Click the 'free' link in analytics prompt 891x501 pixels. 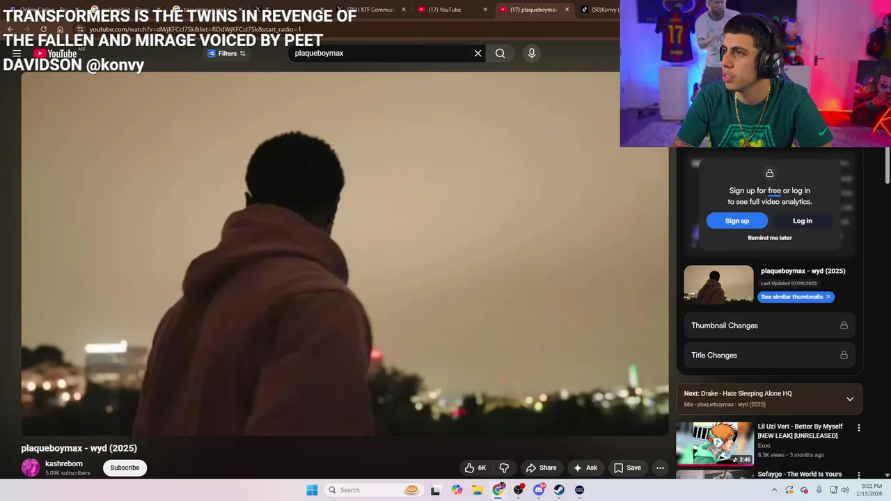click(x=774, y=191)
